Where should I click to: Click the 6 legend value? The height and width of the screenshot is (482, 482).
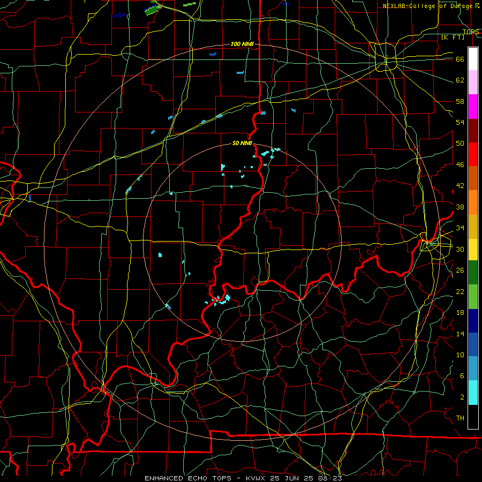pyautogui.click(x=462, y=376)
